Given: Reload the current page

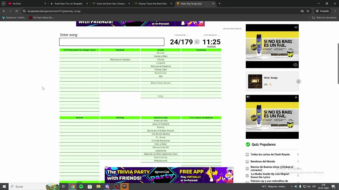Looking at the screenshot, I should (16, 11).
